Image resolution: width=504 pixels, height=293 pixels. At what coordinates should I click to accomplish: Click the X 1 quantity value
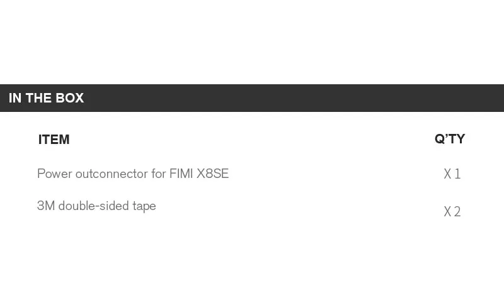452,174
